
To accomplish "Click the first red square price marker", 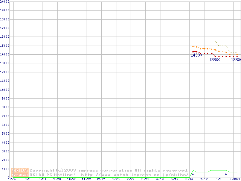I will [x=193, y=52].
